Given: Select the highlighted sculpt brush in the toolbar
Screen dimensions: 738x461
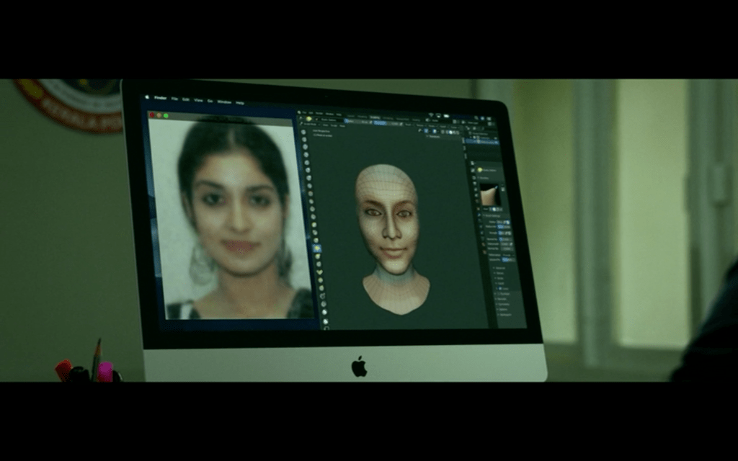Looking at the screenshot, I should (316, 249).
